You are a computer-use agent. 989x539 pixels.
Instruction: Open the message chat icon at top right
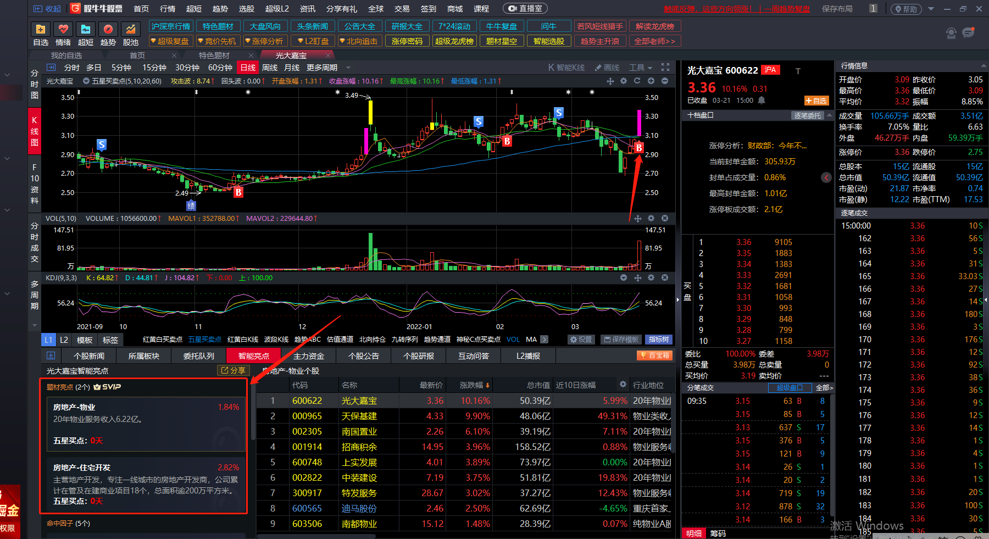click(969, 32)
